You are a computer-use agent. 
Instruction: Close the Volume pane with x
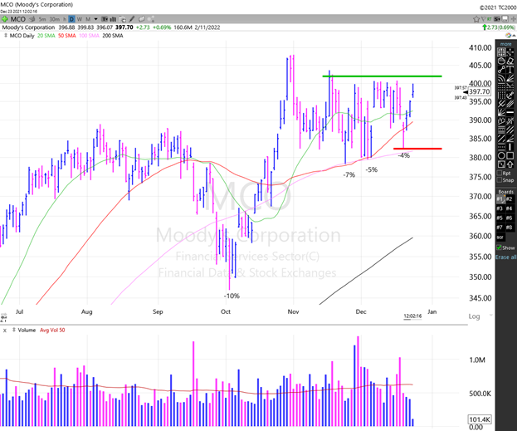[x=5, y=330]
